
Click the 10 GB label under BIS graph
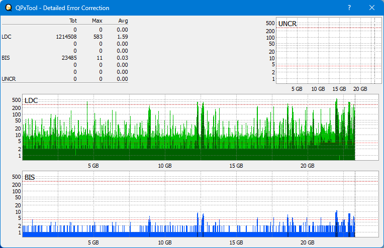165,242
